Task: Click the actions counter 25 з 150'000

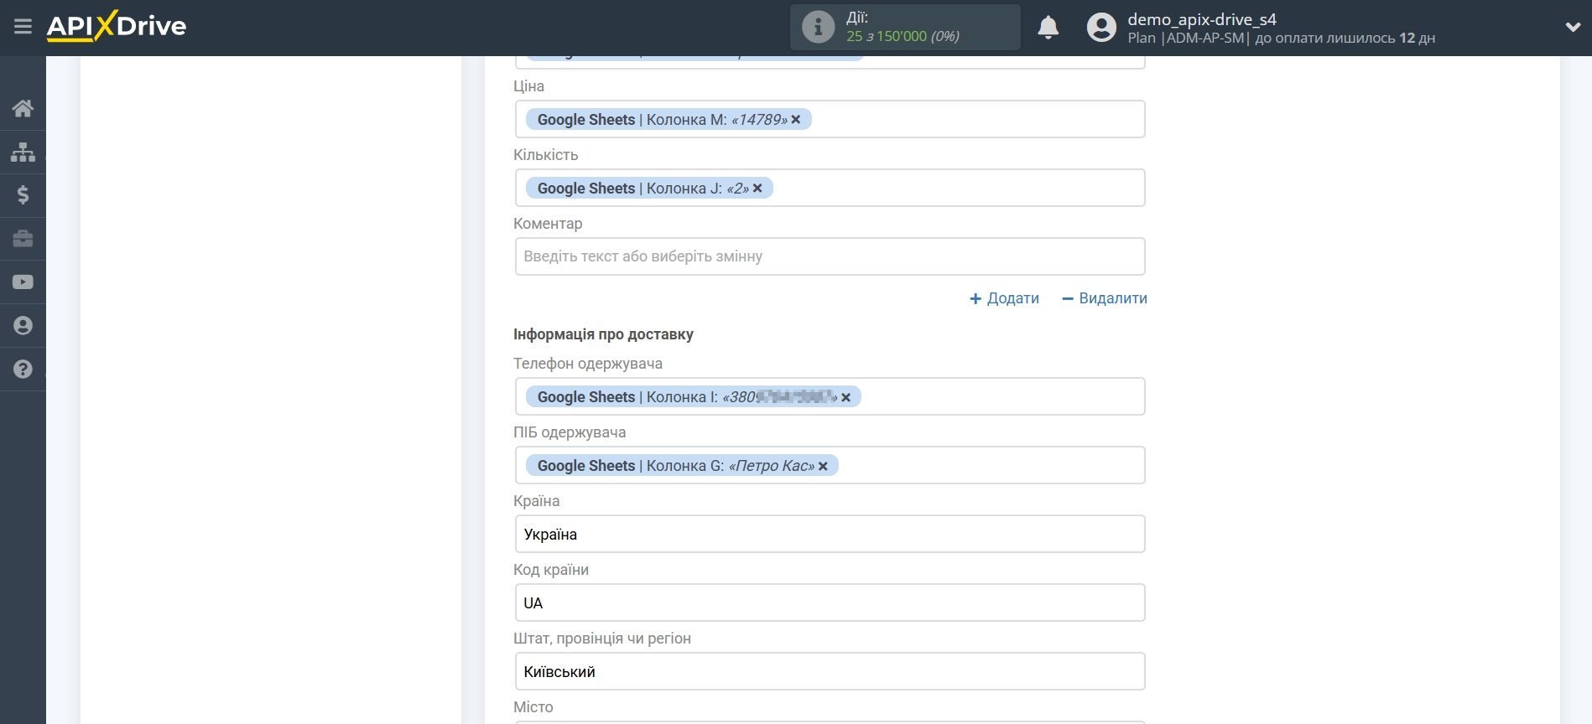Action: [903, 36]
